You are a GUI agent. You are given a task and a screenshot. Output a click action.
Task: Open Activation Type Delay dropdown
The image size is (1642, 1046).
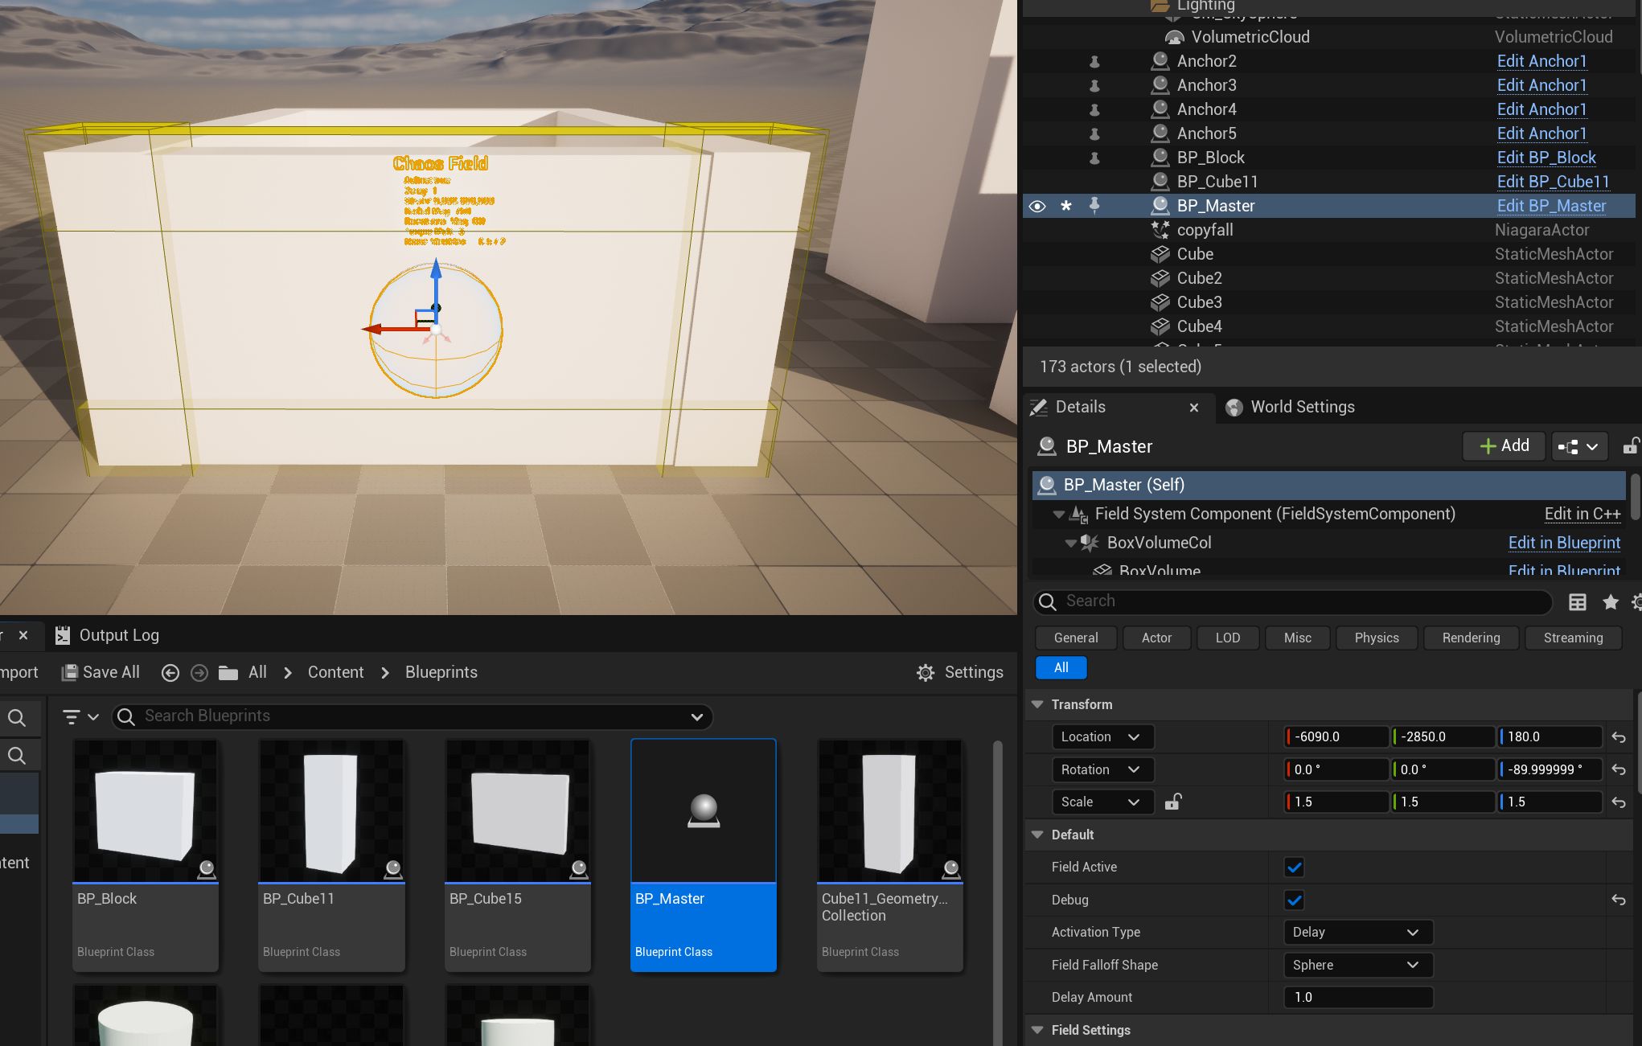(1357, 932)
